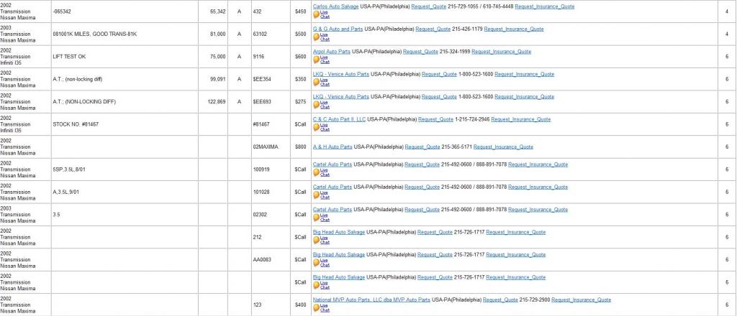Open C & C Auto Part II, LLC link
Image resolution: width=737 pixels, height=316 pixels.
click(340, 119)
